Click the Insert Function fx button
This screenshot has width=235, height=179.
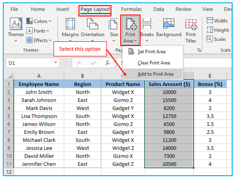108,63
